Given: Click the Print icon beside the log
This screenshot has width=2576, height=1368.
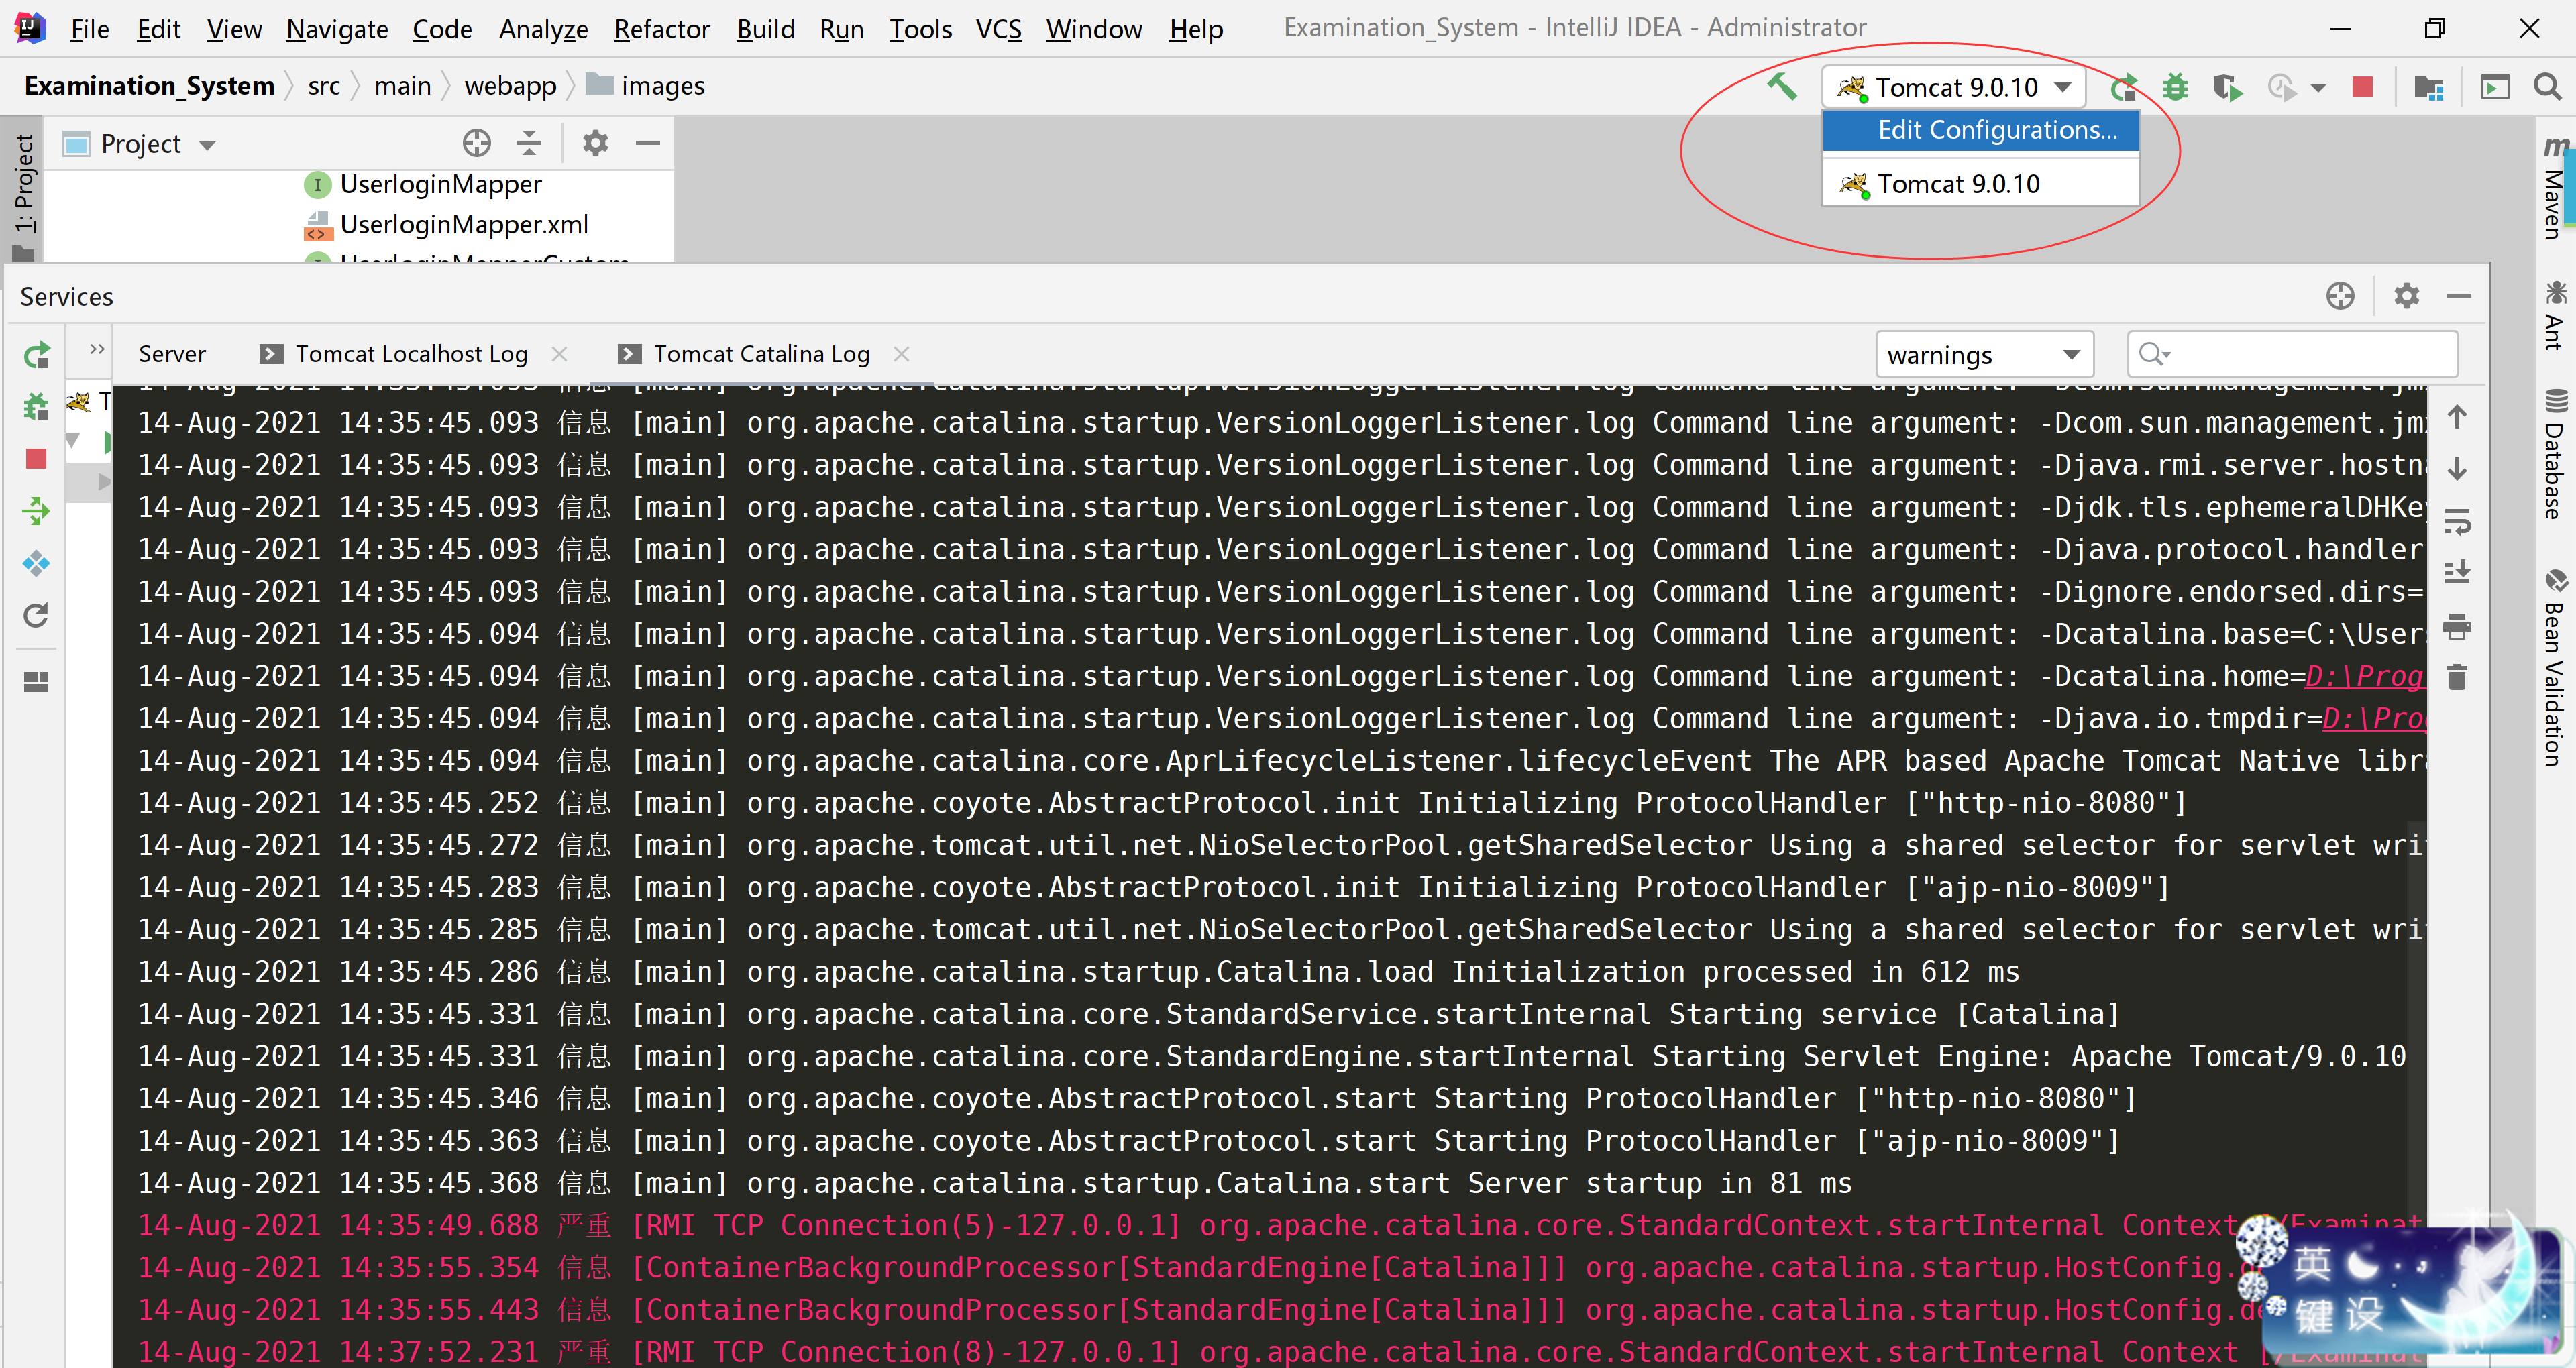Looking at the screenshot, I should [2457, 627].
